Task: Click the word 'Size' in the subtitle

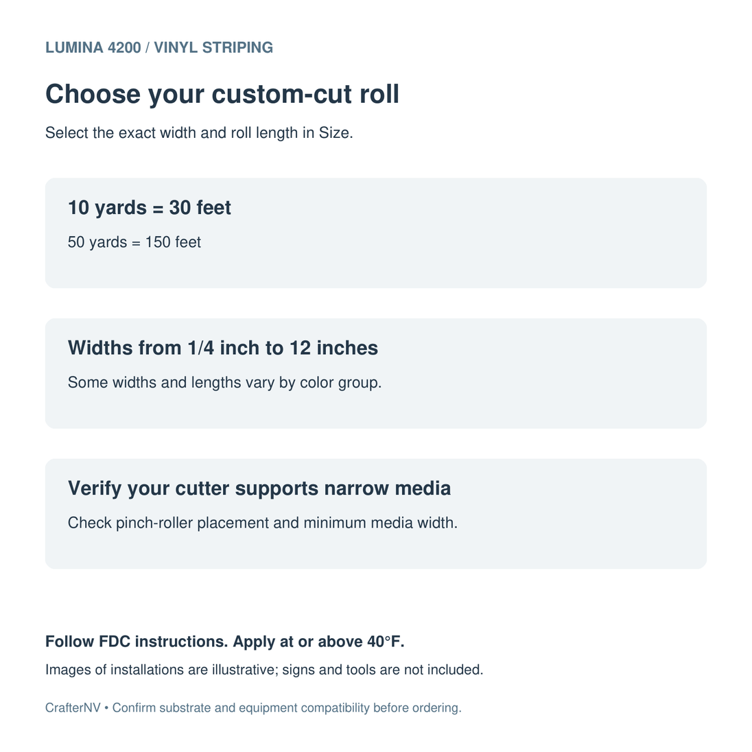Action: pyautogui.click(x=333, y=132)
